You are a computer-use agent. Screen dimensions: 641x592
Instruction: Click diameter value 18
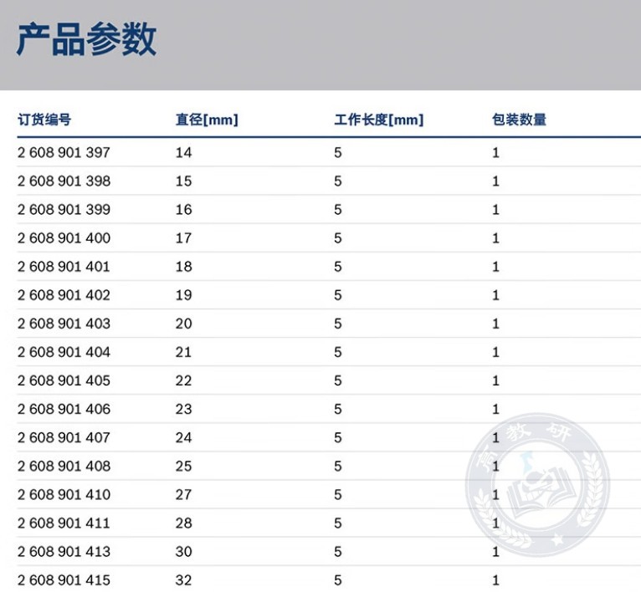click(x=183, y=267)
